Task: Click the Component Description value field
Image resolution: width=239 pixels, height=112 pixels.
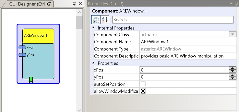Action: 188,56
